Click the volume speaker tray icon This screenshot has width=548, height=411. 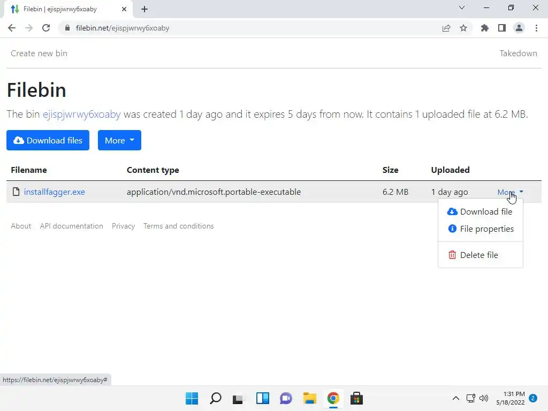click(x=484, y=398)
